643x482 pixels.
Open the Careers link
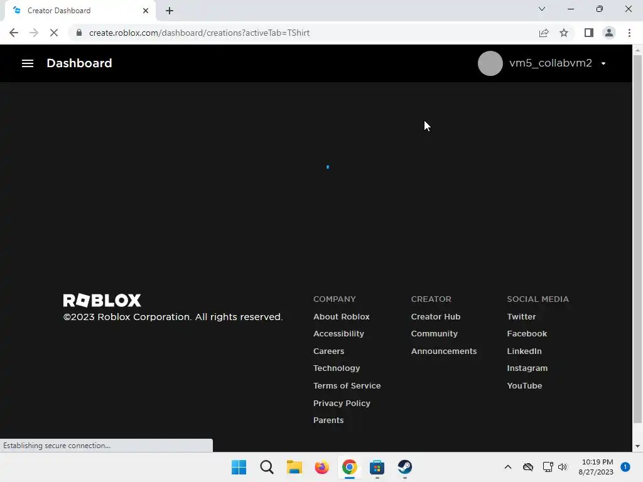coord(328,351)
